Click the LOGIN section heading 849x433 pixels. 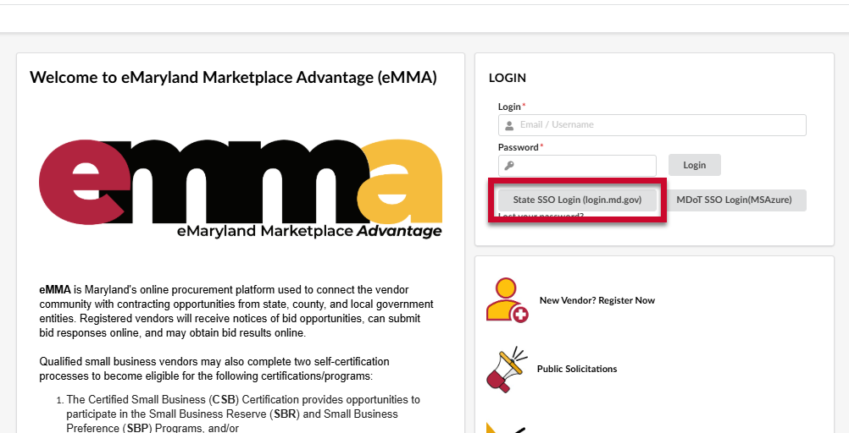508,78
